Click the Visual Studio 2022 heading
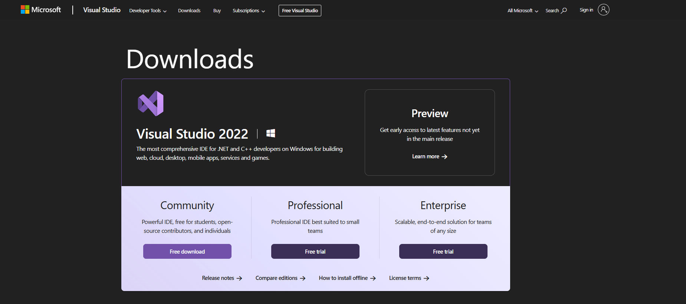Viewport: 686px width, 304px height. click(x=192, y=134)
